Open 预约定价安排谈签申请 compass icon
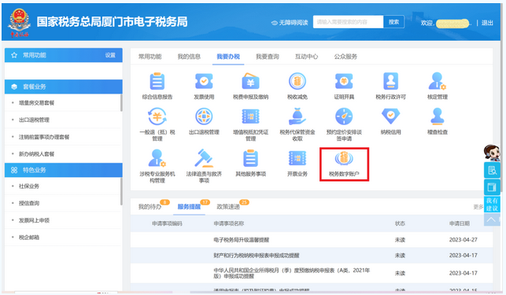 click(344, 116)
